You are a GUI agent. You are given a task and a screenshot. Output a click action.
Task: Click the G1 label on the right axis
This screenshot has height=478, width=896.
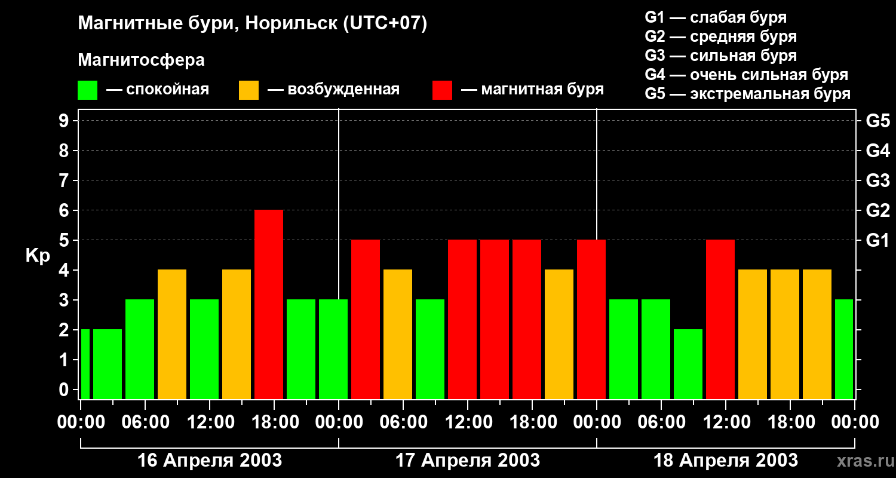coord(877,240)
